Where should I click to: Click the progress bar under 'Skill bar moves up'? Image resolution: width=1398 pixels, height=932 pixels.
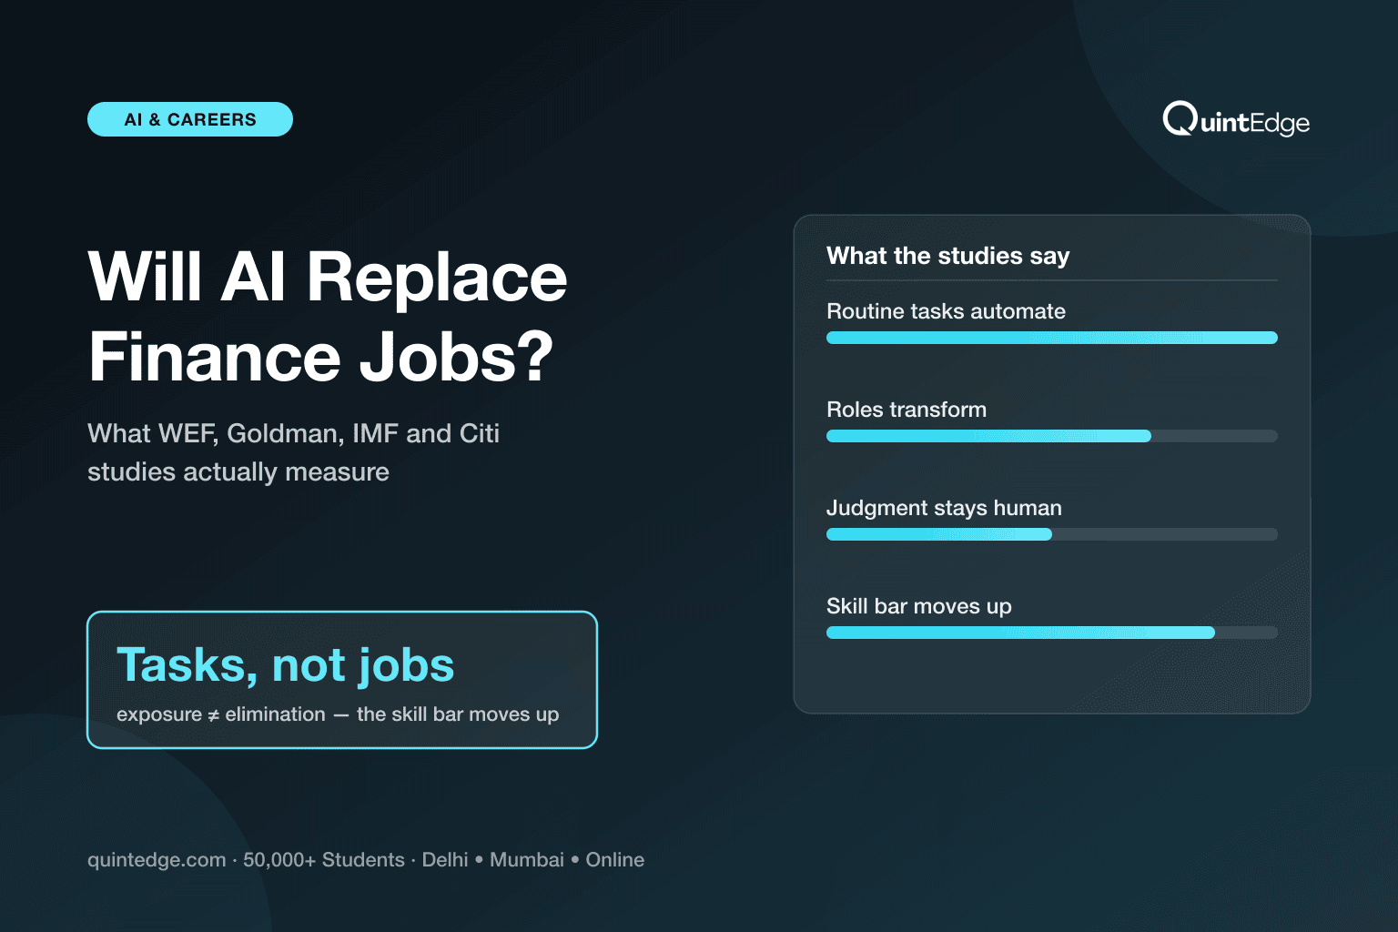pyautogui.click(x=1052, y=633)
